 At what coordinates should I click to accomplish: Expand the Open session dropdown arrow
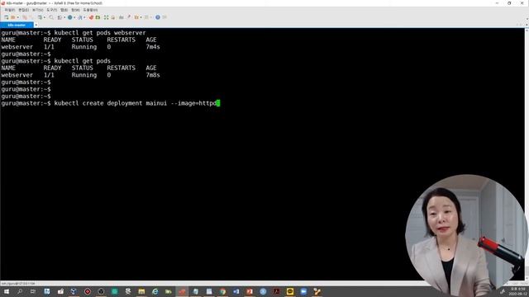click(18, 17)
